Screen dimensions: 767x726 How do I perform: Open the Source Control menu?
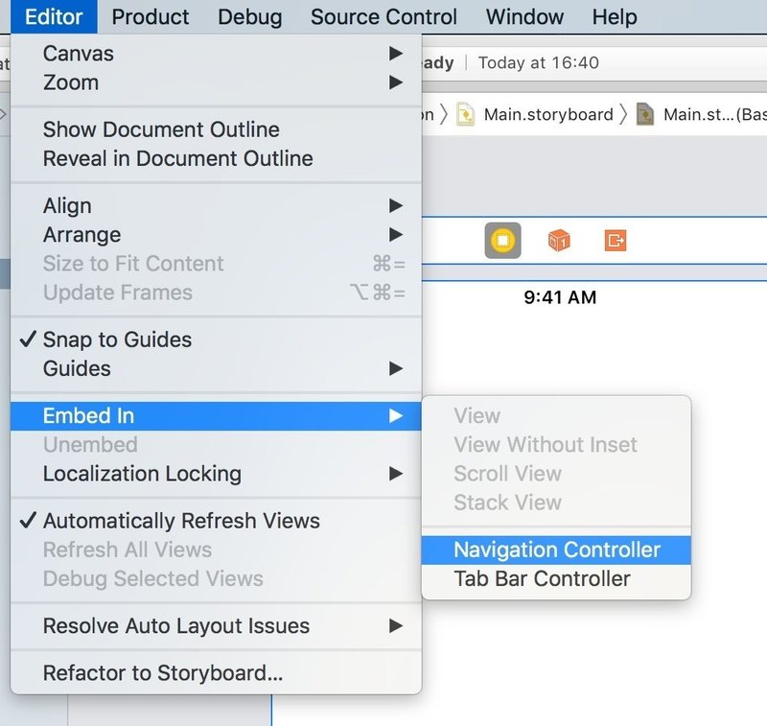(x=383, y=16)
